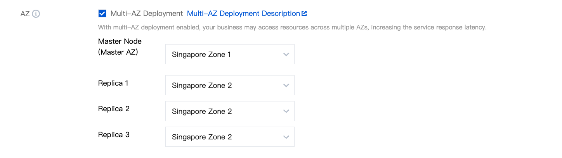
Task: Click the Replica 3 label
Action: (113, 135)
